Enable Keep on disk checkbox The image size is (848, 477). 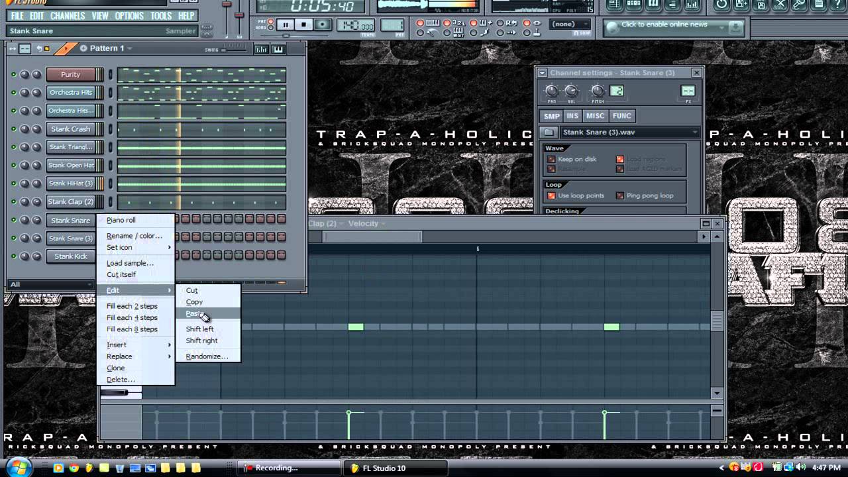point(551,159)
